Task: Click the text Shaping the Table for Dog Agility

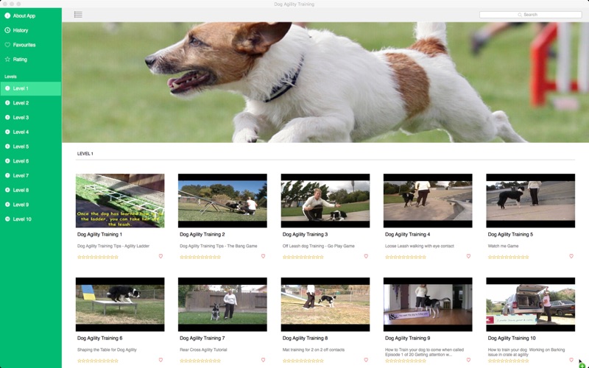Action: (107, 350)
